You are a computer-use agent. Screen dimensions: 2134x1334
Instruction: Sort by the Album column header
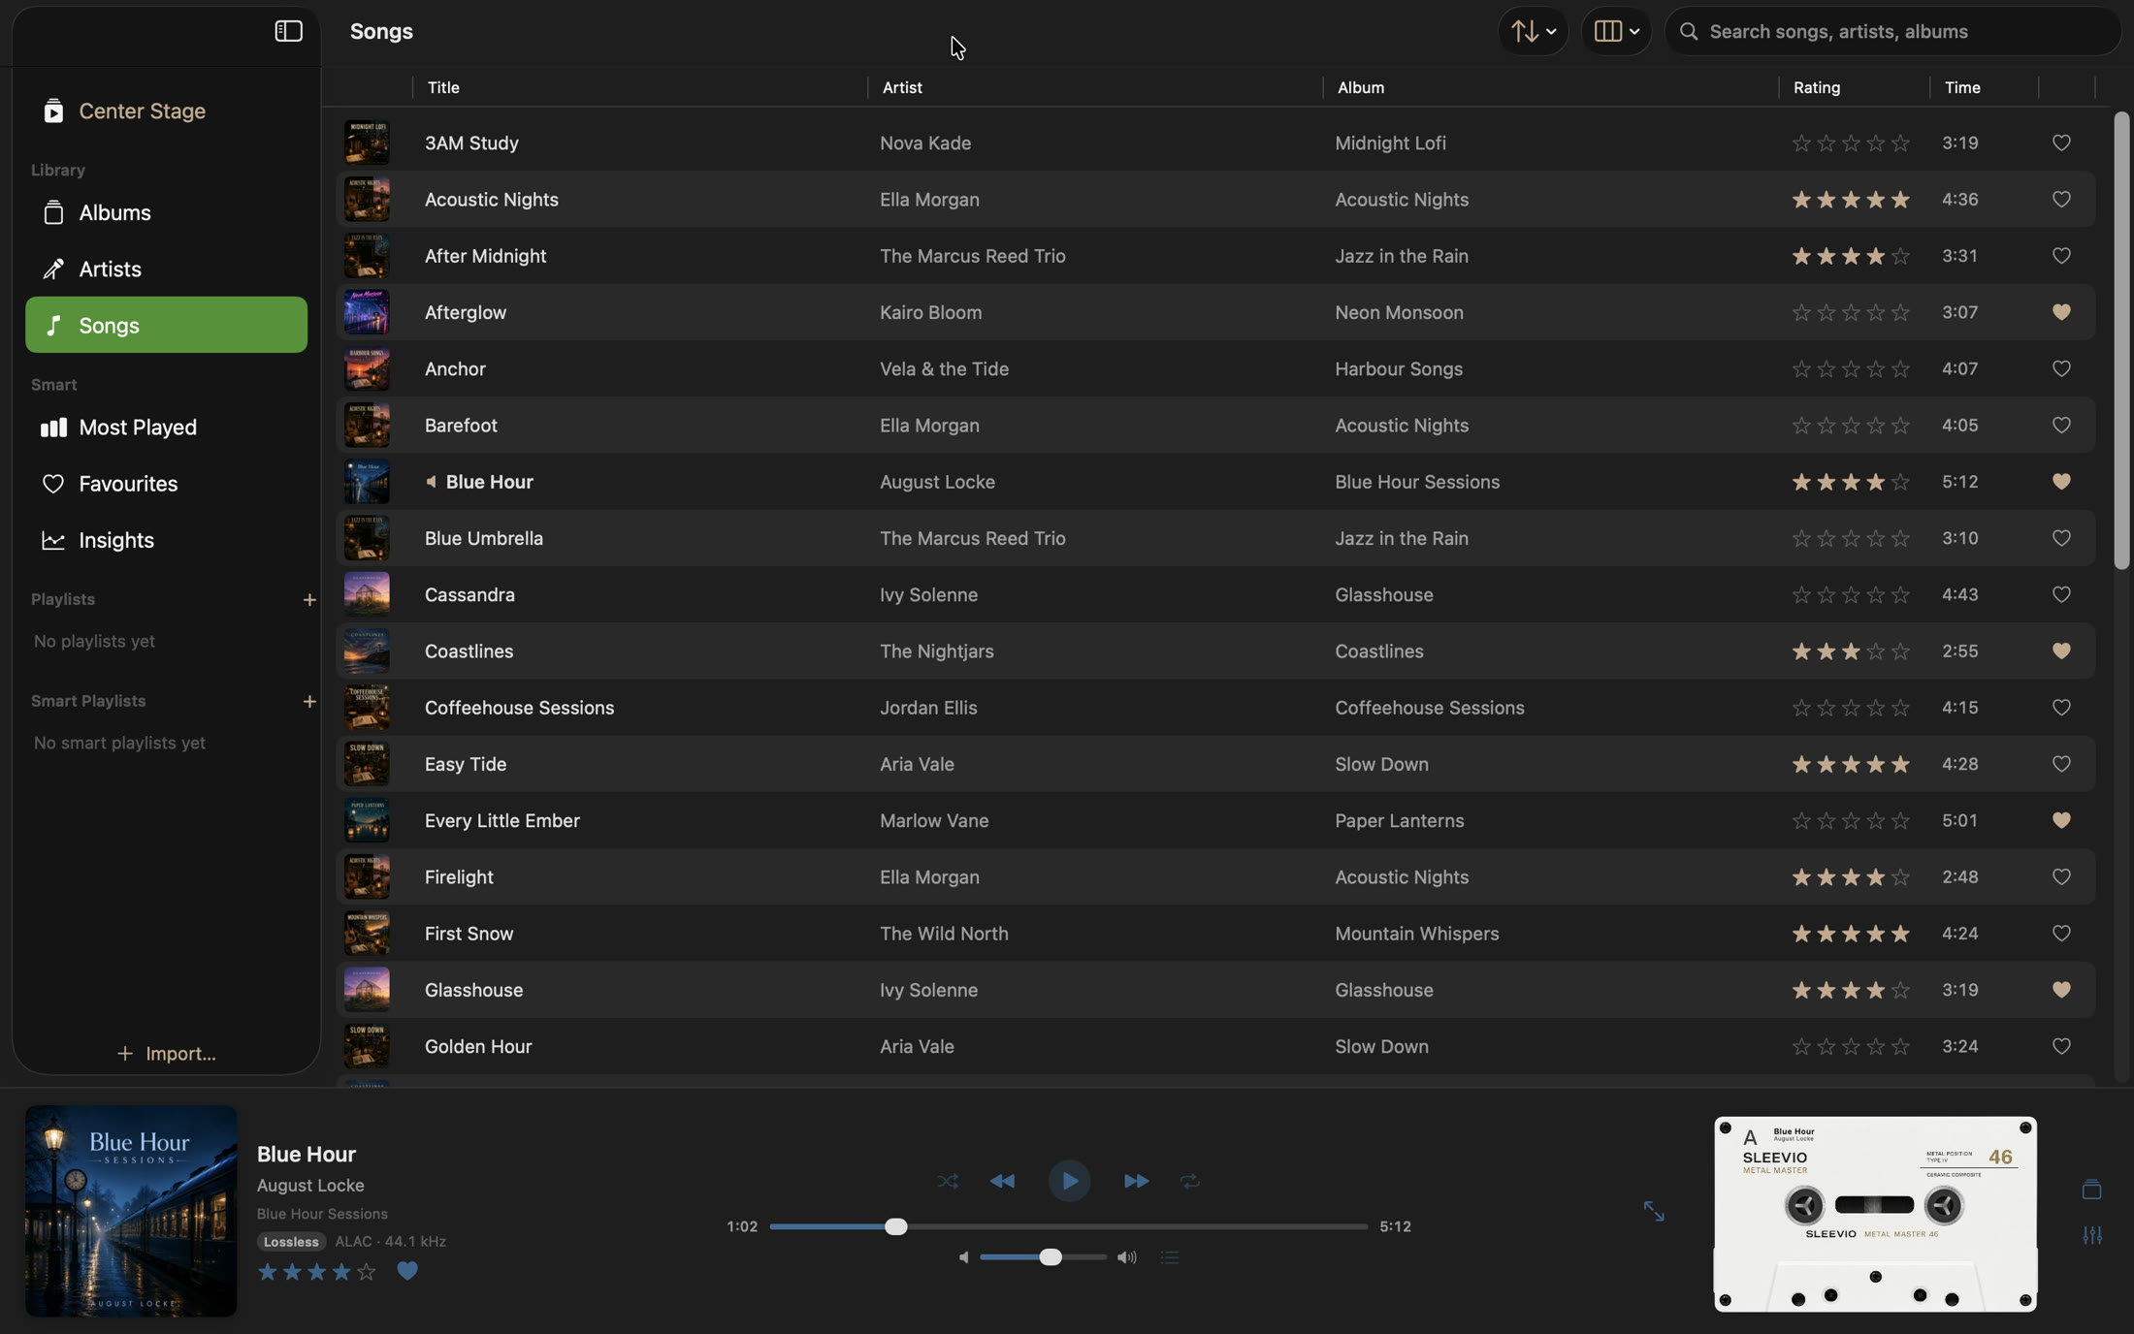(1361, 87)
